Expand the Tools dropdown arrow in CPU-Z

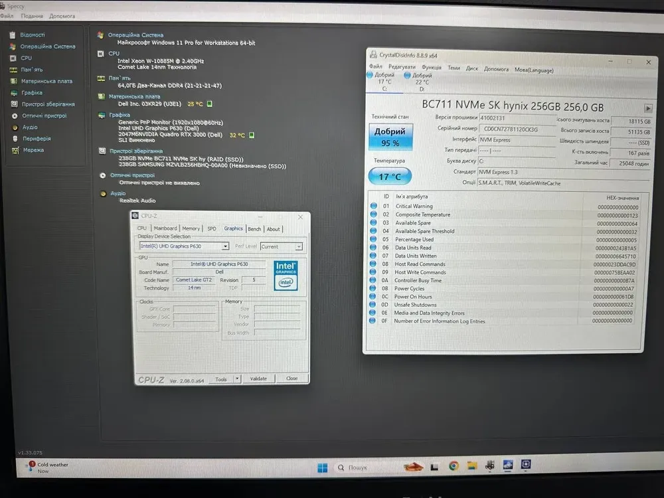pyautogui.click(x=237, y=379)
